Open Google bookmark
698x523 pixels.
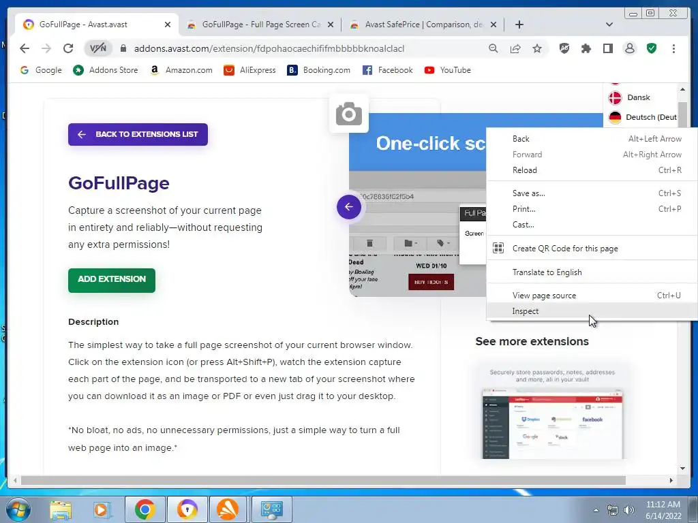point(41,70)
